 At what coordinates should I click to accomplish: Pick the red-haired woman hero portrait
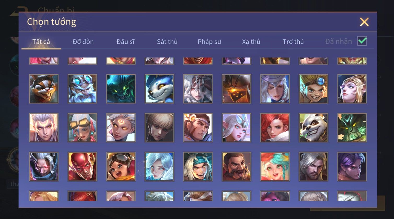pyautogui.click(x=275, y=128)
